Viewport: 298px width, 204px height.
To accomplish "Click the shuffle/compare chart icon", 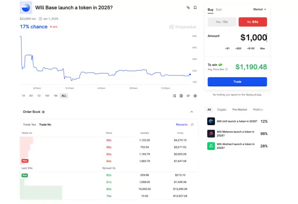I will (174, 96).
